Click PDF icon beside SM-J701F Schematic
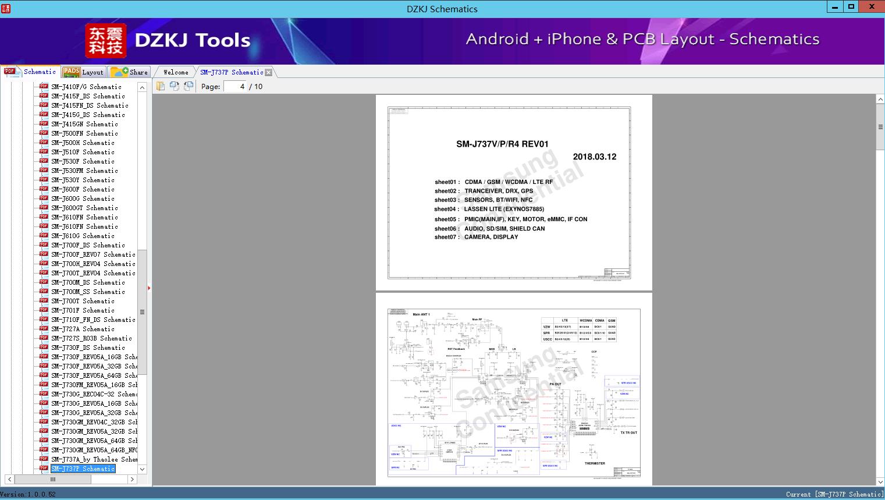Image resolution: width=885 pixels, height=500 pixels. pos(44,310)
